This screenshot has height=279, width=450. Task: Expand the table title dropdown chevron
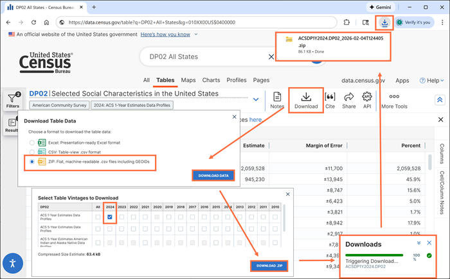click(256, 99)
